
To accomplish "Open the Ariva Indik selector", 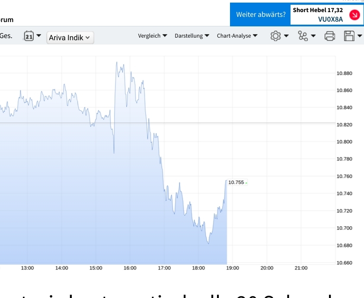I will pyautogui.click(x=70, y=38).
